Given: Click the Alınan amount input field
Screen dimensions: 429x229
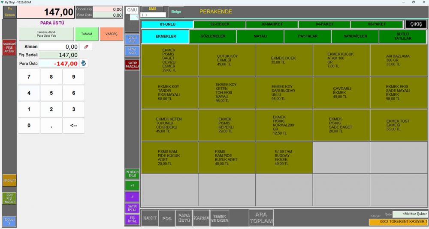Looking at the screenshot, I should point(58,47).
